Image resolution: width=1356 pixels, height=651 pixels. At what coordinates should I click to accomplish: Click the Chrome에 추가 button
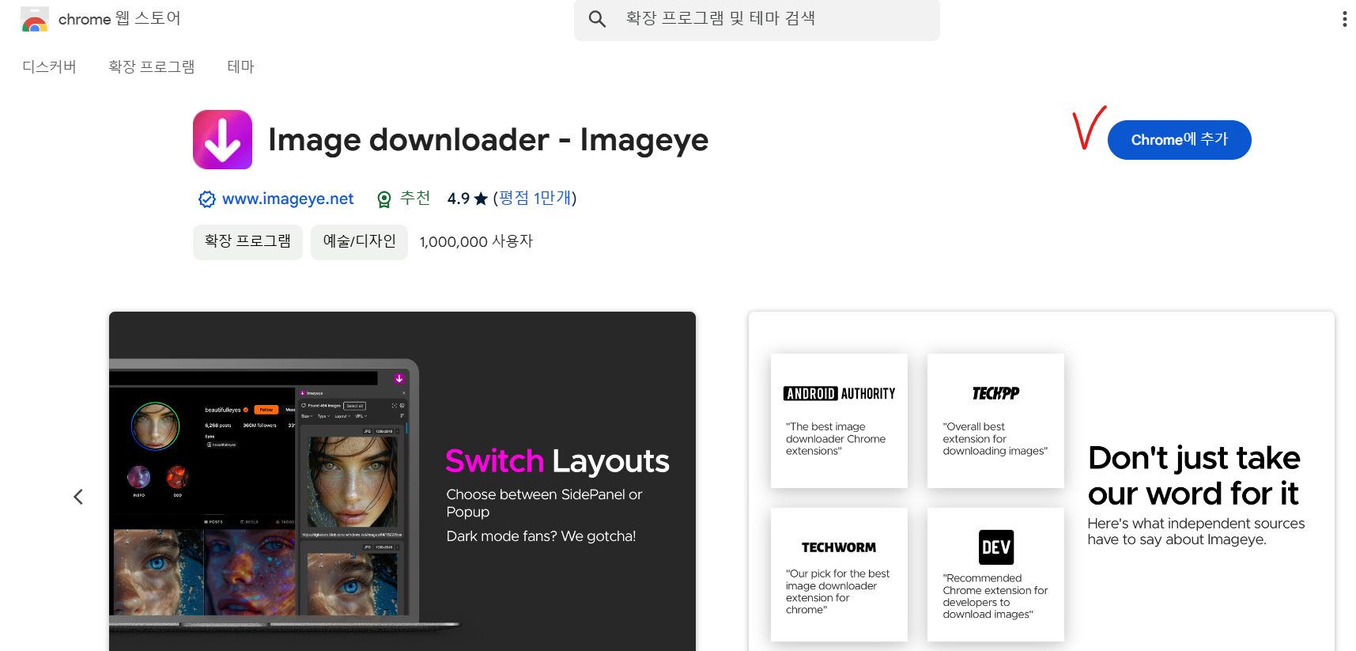click(1179, 140)
